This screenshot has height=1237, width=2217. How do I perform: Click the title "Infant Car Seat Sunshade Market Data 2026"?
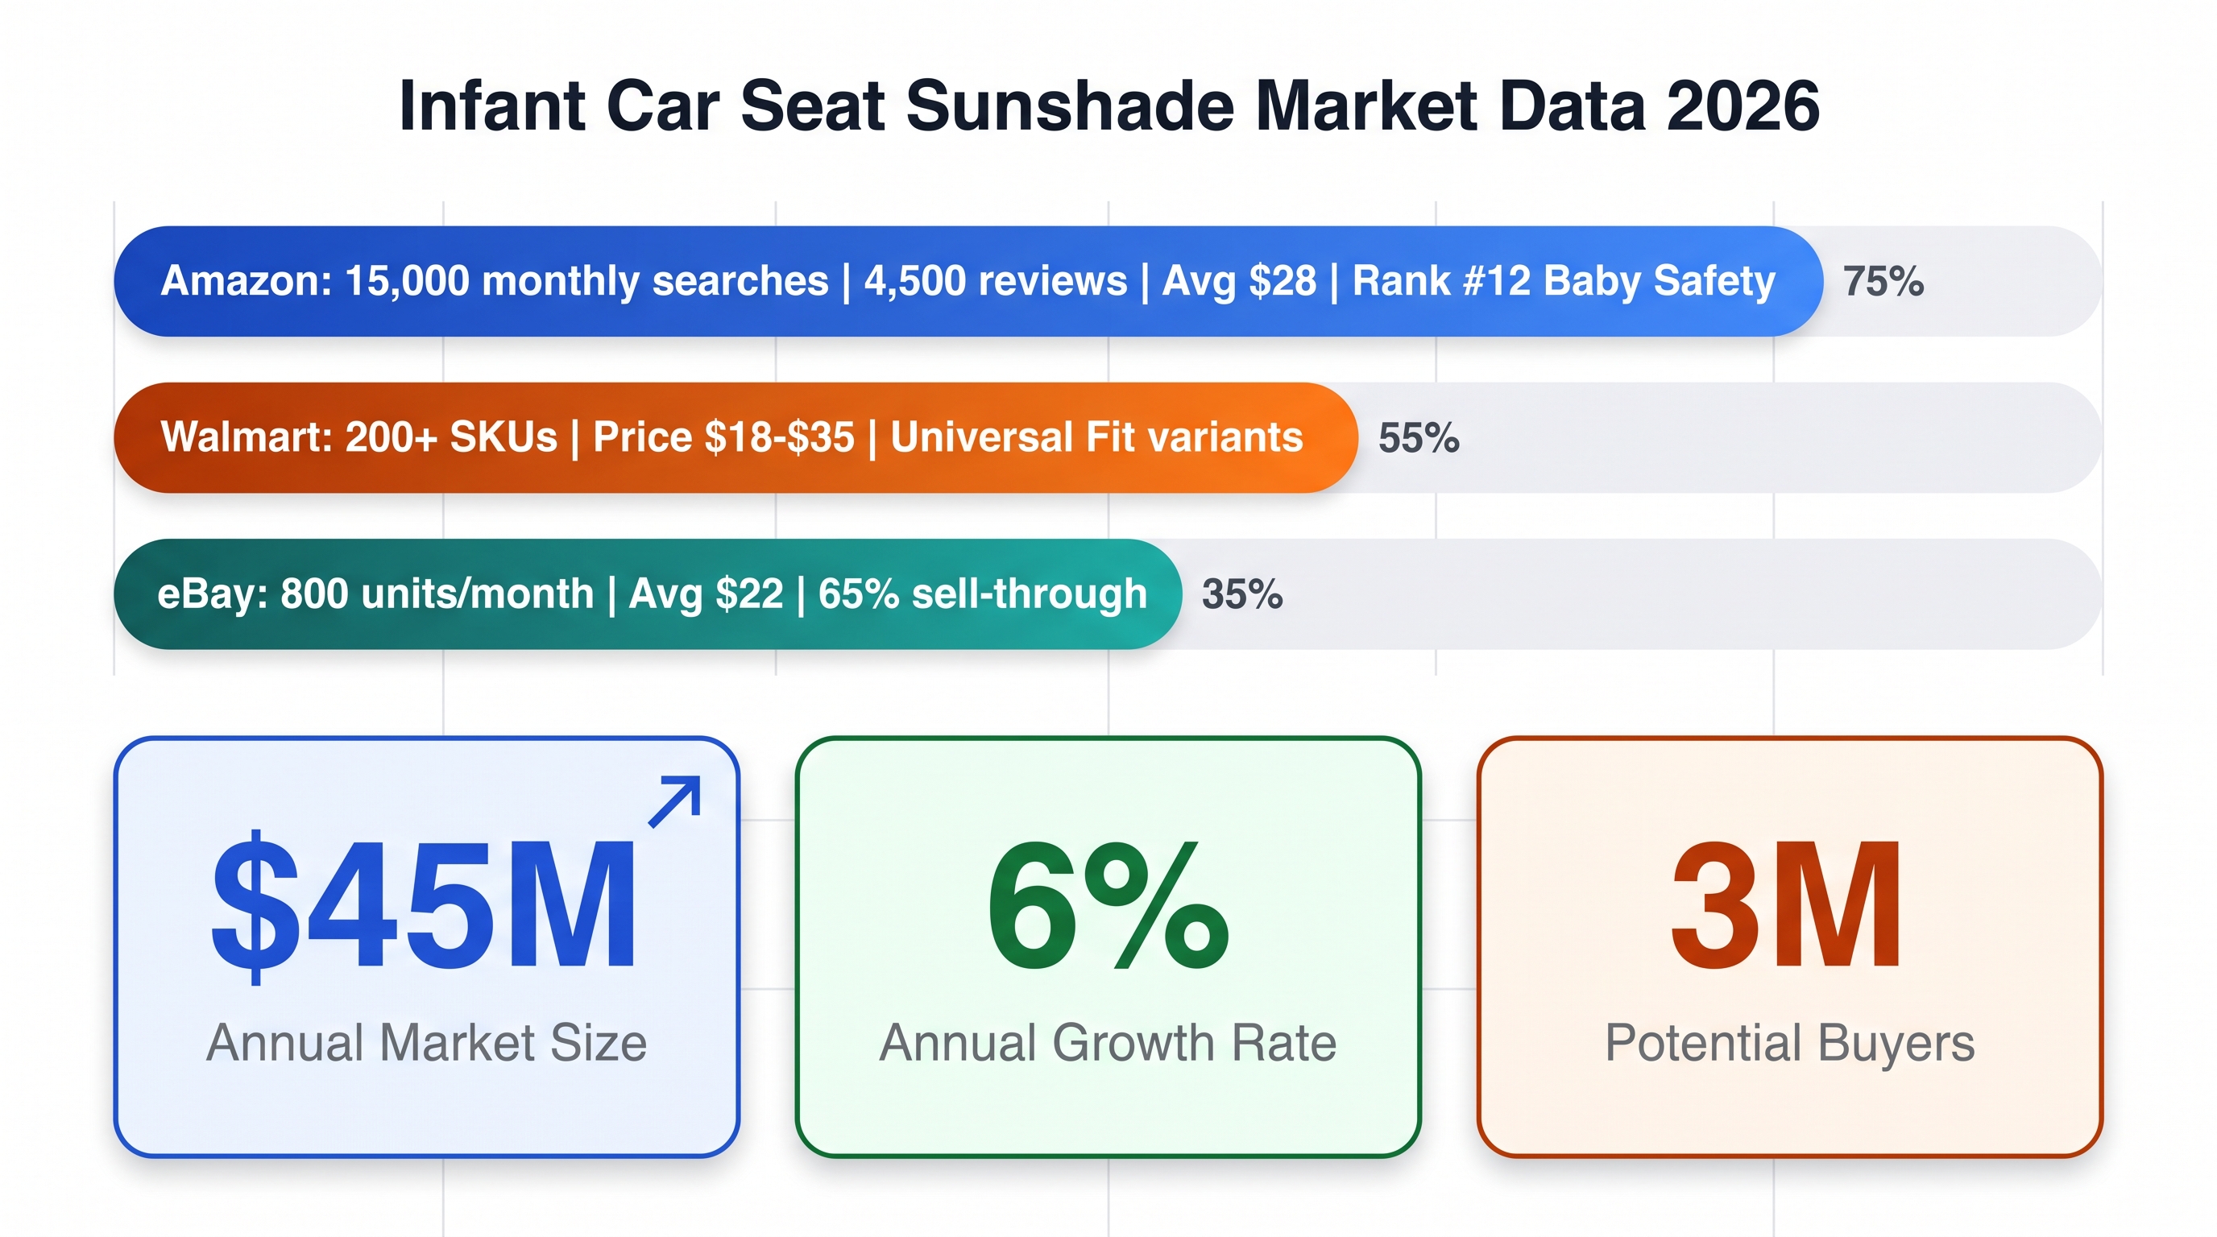point(1109,105)
